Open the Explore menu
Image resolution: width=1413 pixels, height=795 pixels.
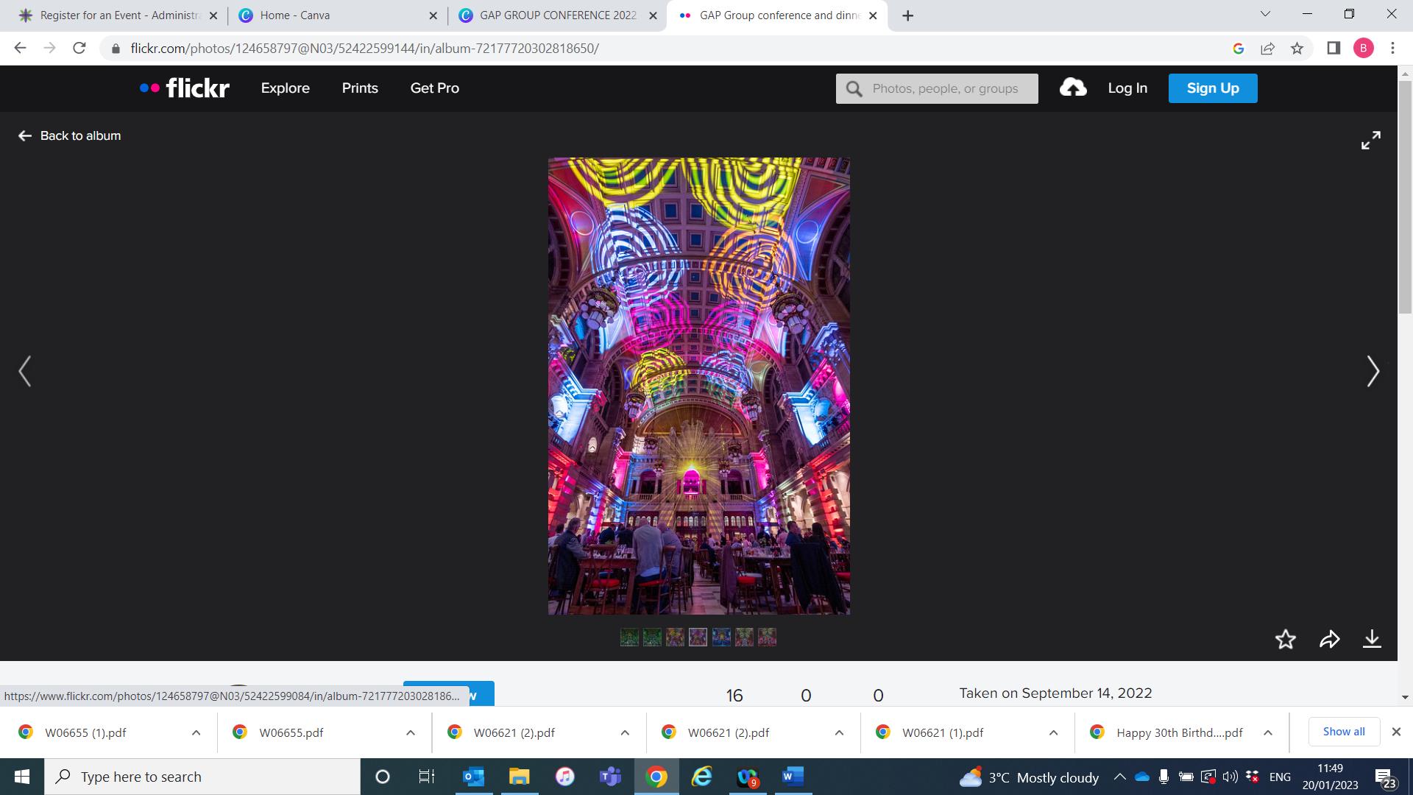[285, 88]
